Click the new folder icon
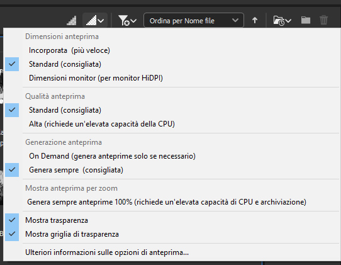341x265 pixels. (306, 20)
